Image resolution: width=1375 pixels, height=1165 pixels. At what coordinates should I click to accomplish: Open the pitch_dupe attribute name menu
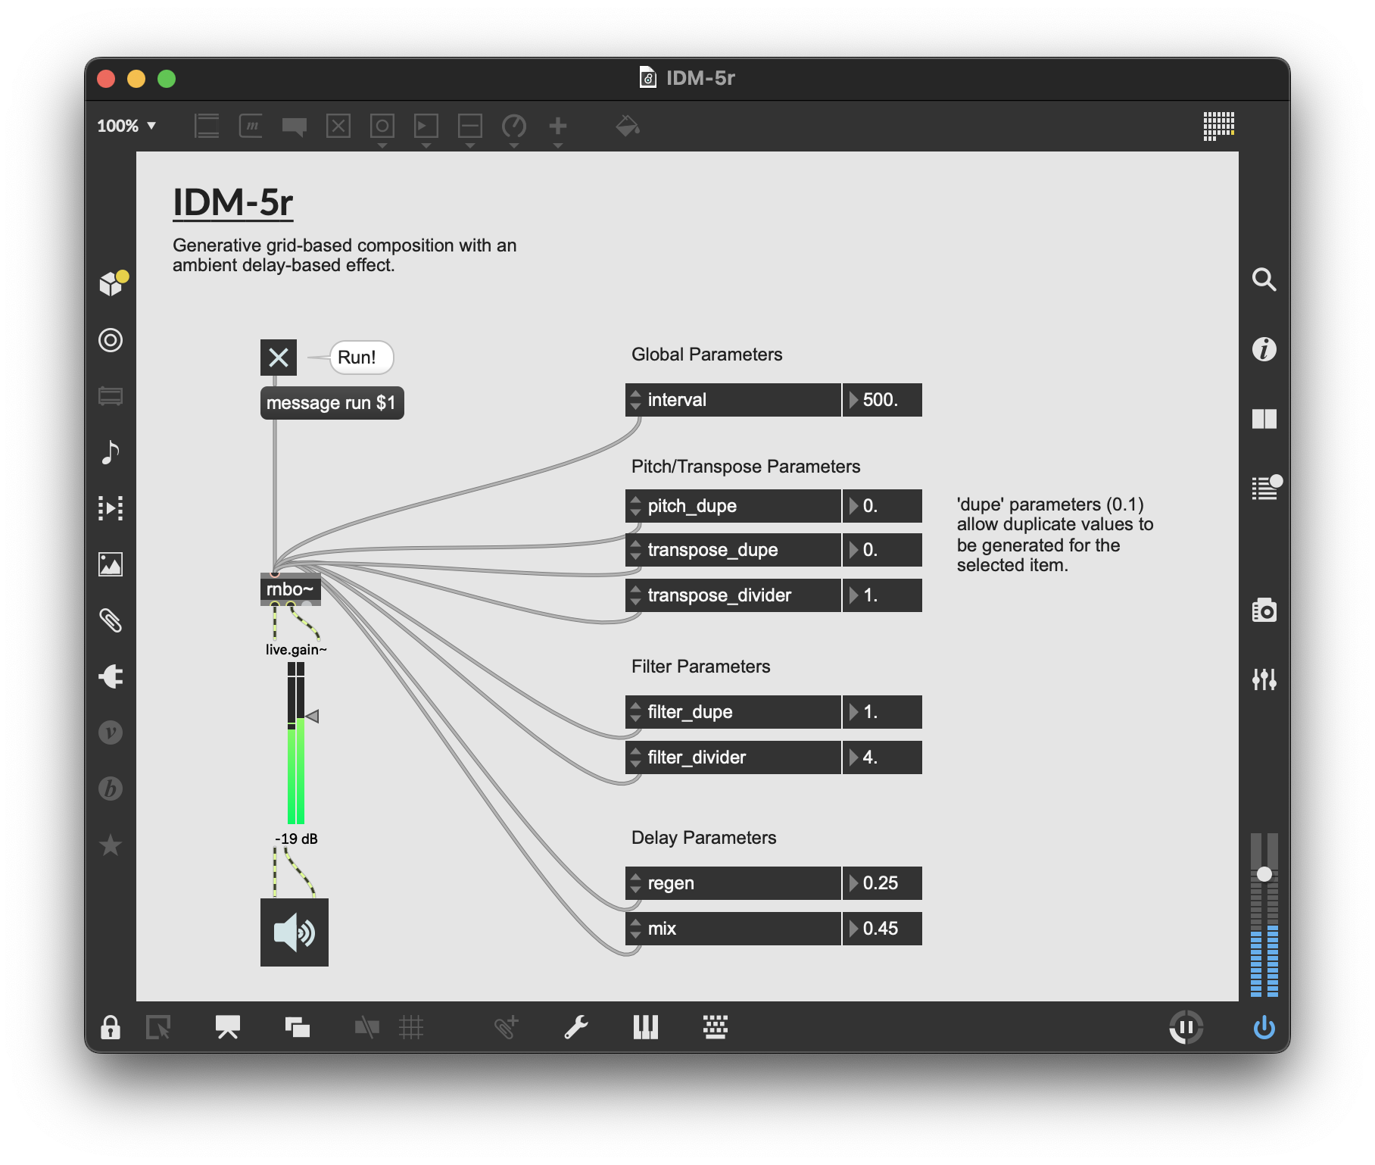coord(733,506)
